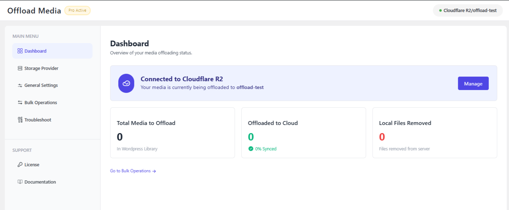Viewport: 509px width, 210px height.
Task: Click the green synced checkmark icon
Action: click(x=251, y=149)
